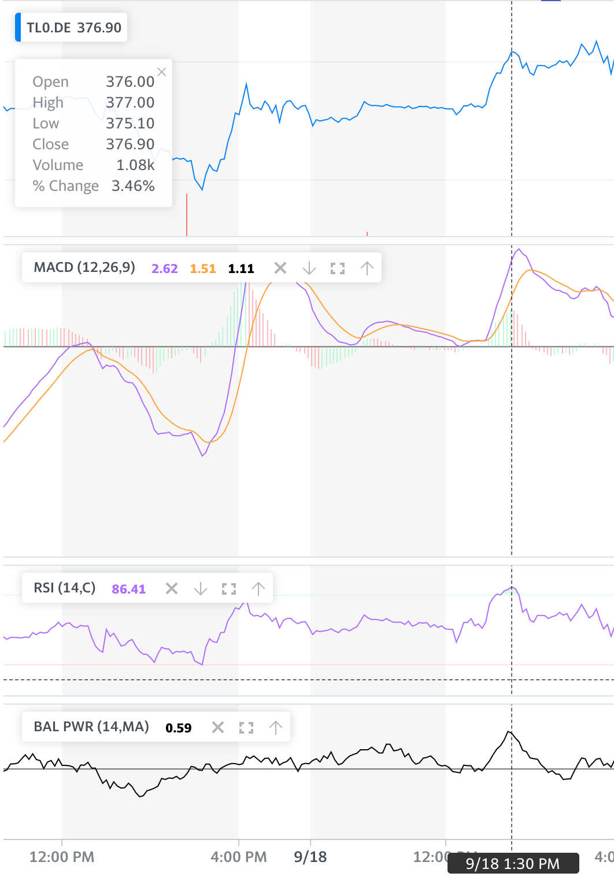This screenshot has width=614, height=884.
Task: Select the 9/18 date marker on axis
Action: 310,857
